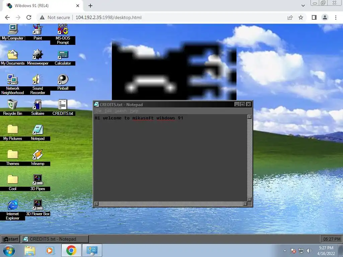The height and width of the screenshot is (257, 343).
Task: Open the Windows 7 Start orb
Action: pyautogui.click(x=9, y=250)
